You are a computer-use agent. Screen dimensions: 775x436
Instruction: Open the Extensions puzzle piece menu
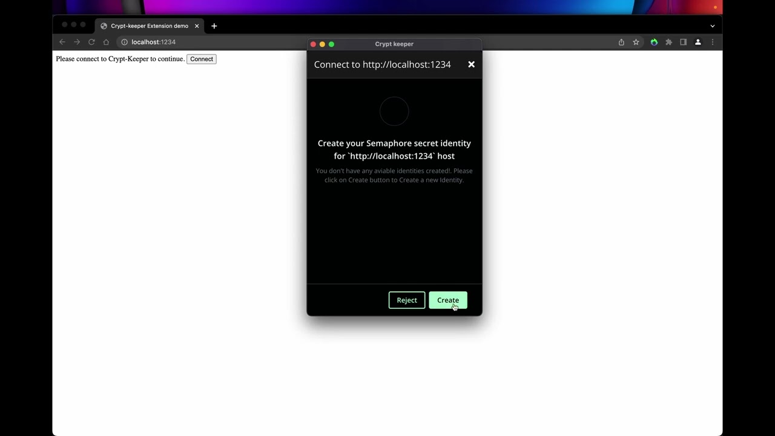tap(668, 42)
